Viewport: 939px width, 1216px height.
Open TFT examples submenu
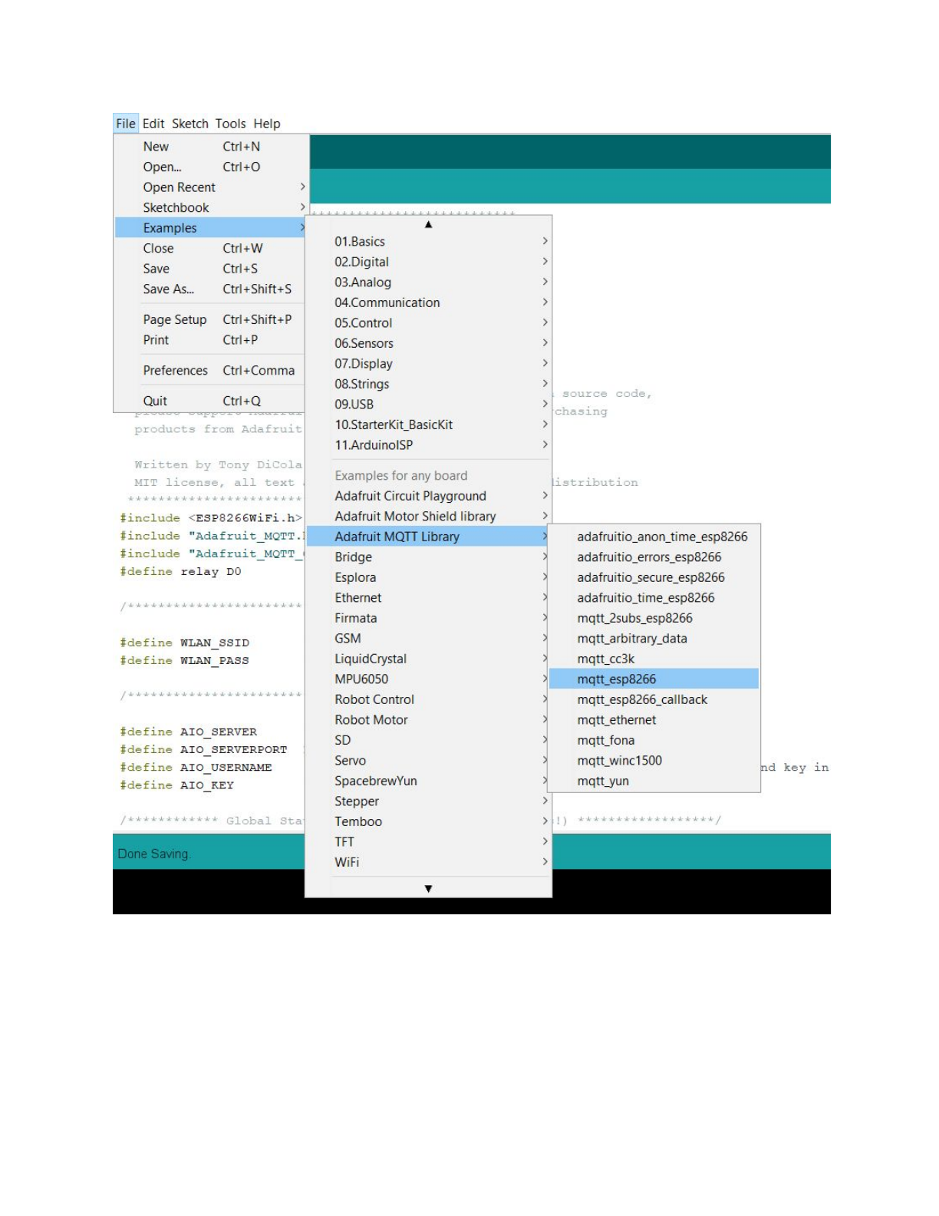tap(428, 841)
